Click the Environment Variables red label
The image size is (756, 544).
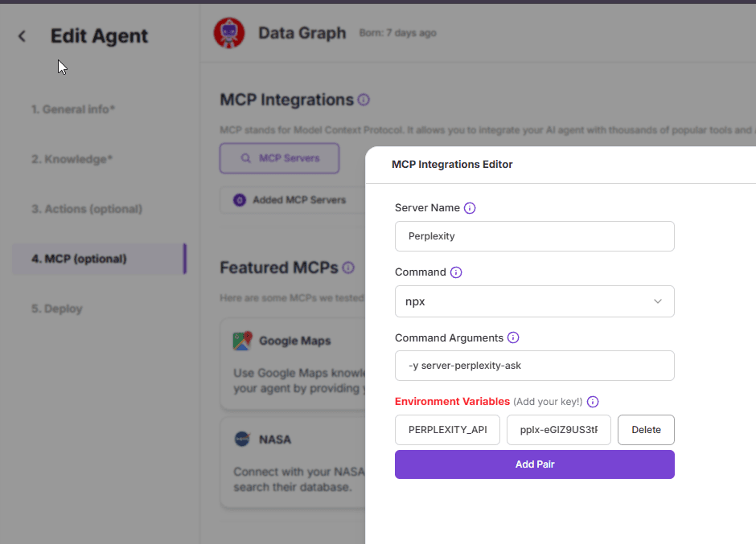(x=452, y=402)
